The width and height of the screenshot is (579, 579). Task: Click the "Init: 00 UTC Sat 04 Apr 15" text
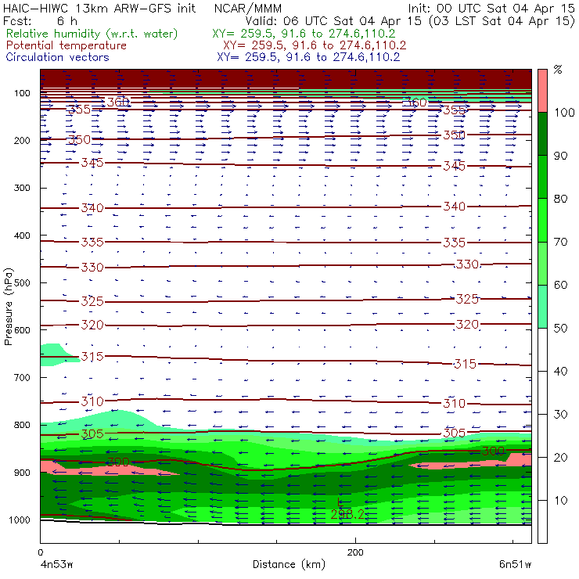pyautogui.click(x=491, y=8)
